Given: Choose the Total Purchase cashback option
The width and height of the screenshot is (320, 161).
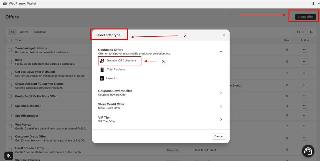Looking at the screenshot, I should coord(116,69).
